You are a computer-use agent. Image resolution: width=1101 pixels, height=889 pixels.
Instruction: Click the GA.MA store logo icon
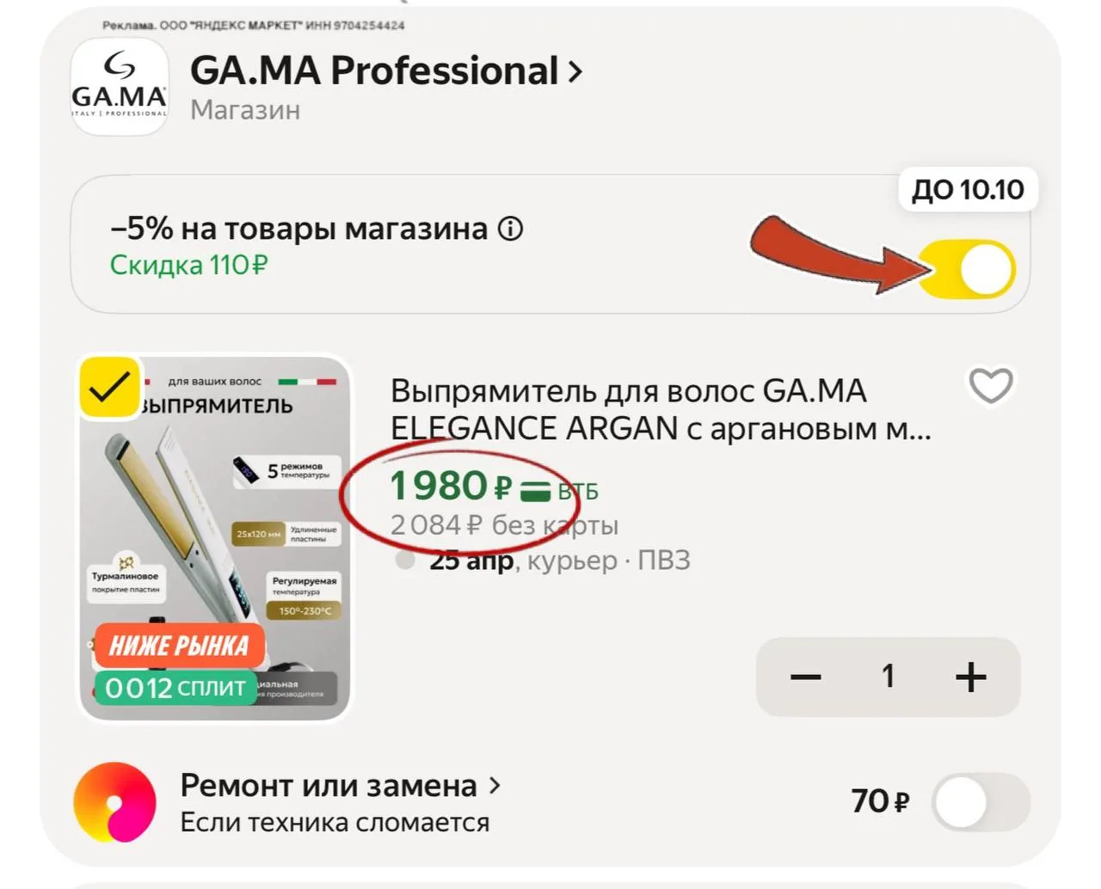point(119,87)
